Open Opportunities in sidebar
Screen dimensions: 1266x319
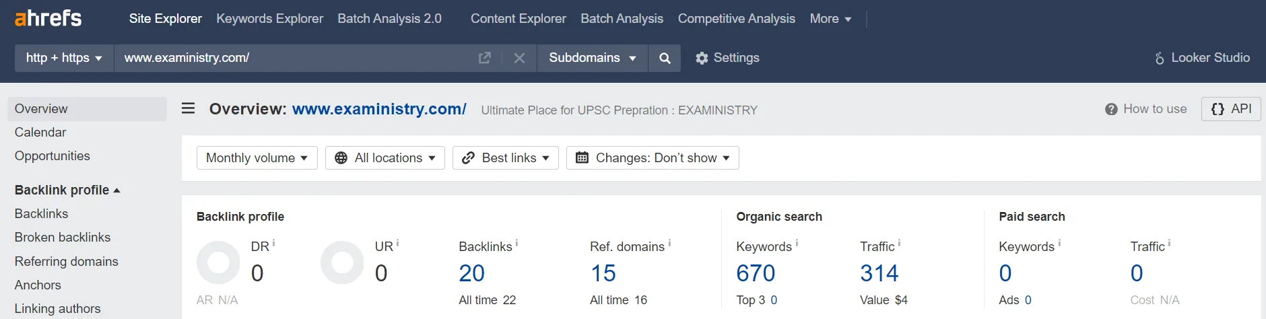[x=52, y=156]
